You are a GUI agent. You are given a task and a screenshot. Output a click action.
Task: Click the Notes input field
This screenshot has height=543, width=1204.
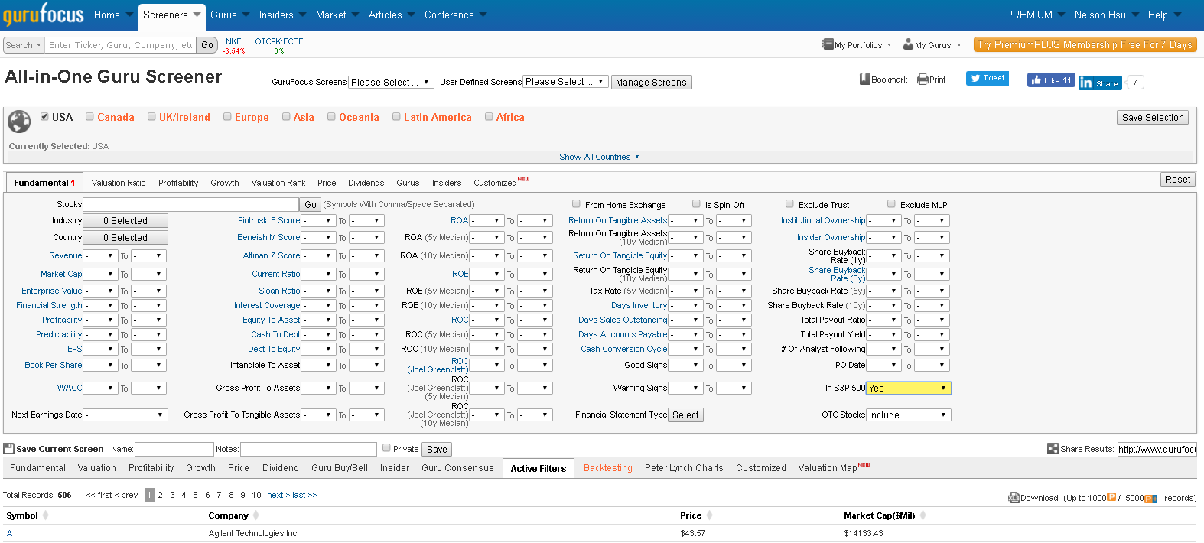(x=309, y=449)
